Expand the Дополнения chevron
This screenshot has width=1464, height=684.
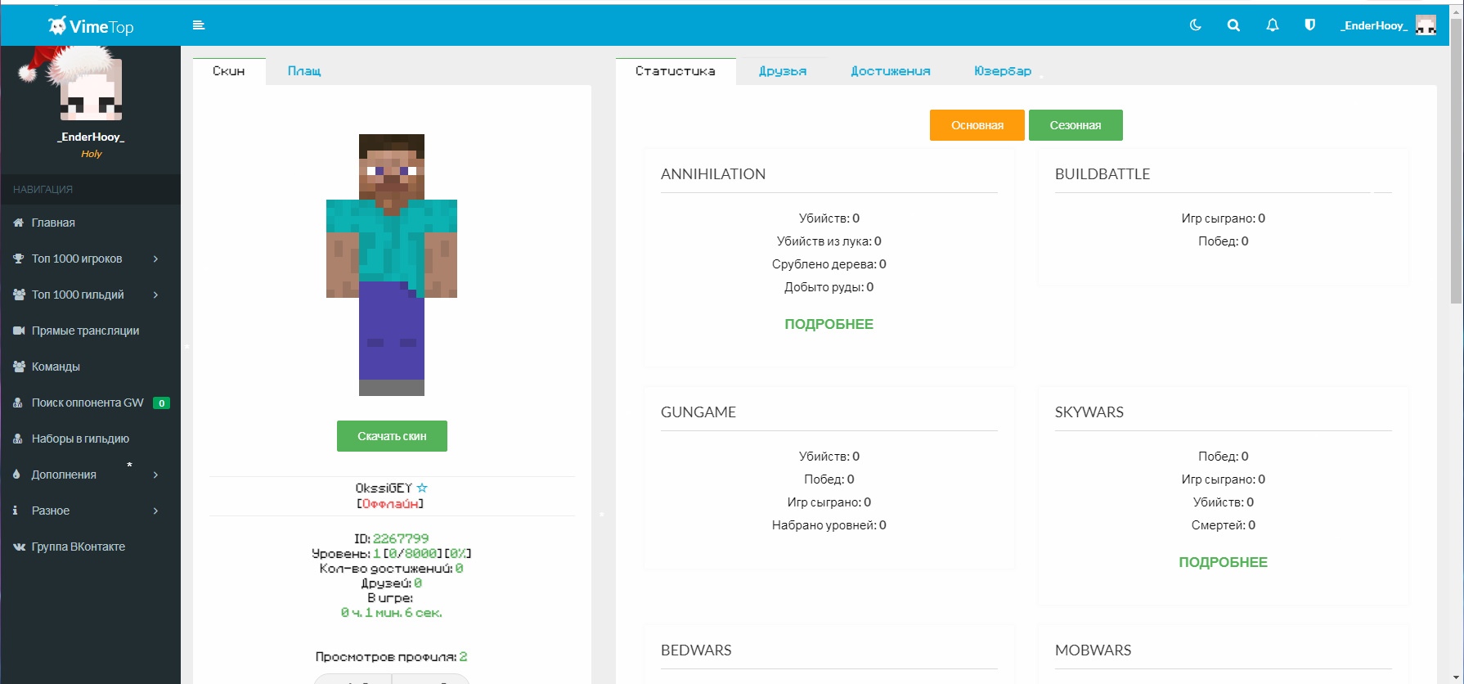[x=155, y=475]
